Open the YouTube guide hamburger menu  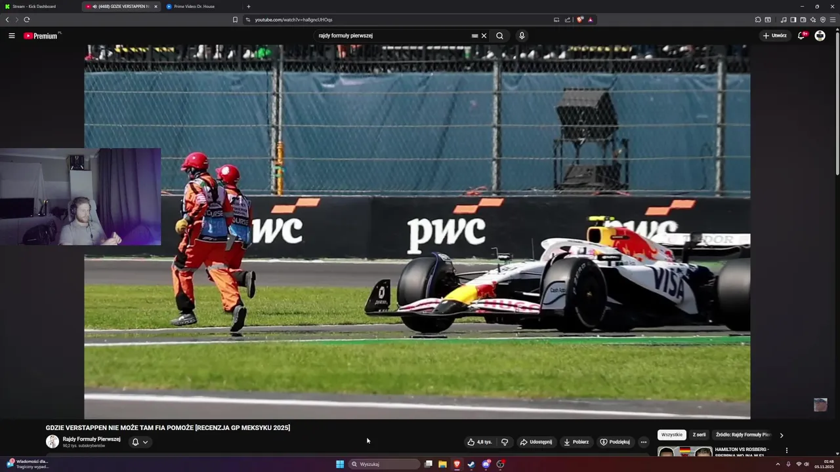pos(12,36)
